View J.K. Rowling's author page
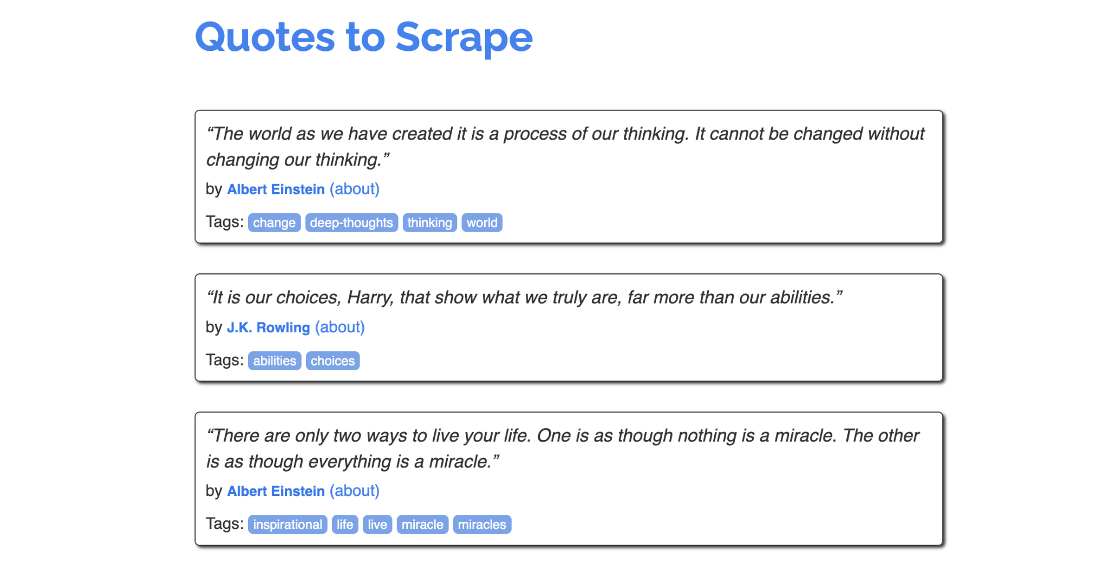The image size is (1109, 563). [268, 327]
